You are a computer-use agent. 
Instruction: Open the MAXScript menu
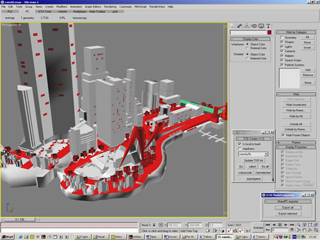[x=140, y=6]
